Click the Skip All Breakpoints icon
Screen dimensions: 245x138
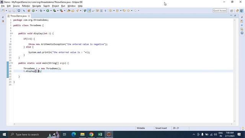point(24,11)
